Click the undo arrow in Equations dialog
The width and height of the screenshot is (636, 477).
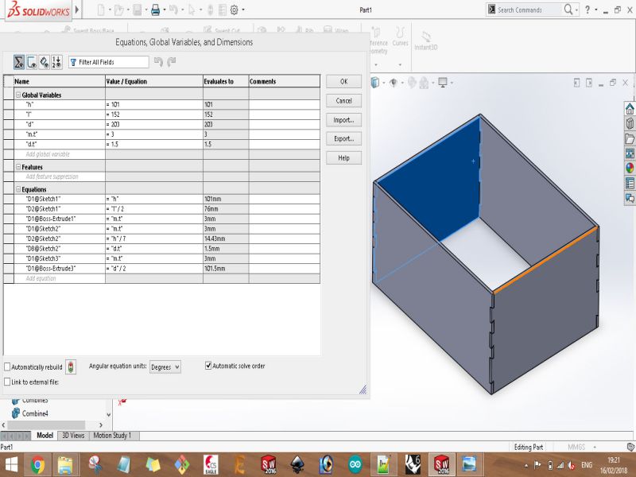(158, 62)
